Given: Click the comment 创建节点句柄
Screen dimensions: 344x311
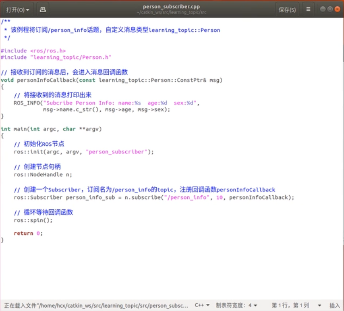Looking at the screenshot, I should pos(37,167).
